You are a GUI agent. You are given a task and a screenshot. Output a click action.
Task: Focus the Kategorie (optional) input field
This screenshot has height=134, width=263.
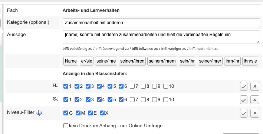(x=161, y=23)
